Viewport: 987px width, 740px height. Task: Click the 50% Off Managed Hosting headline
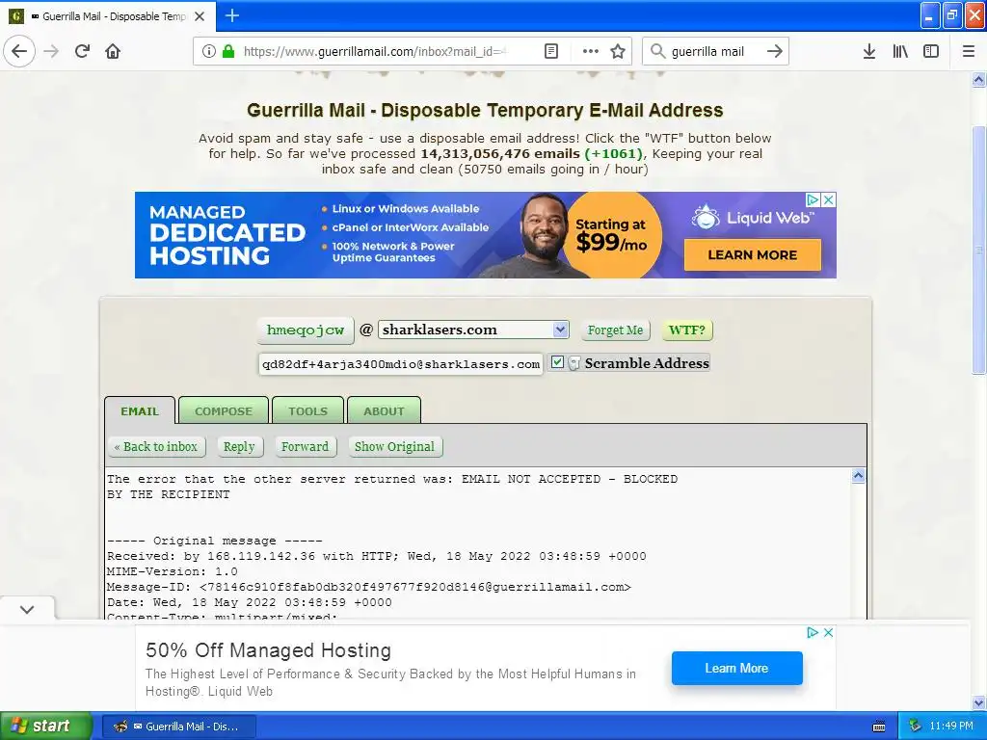[268, 650]
